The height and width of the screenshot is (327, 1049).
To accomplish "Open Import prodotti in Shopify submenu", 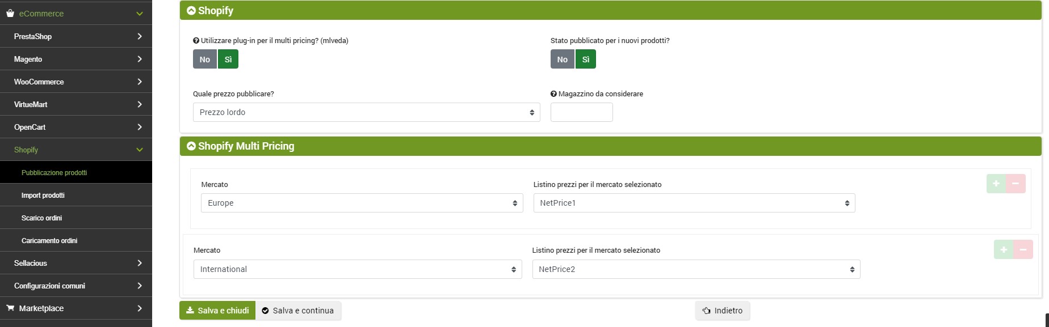I will pos(43,195).
